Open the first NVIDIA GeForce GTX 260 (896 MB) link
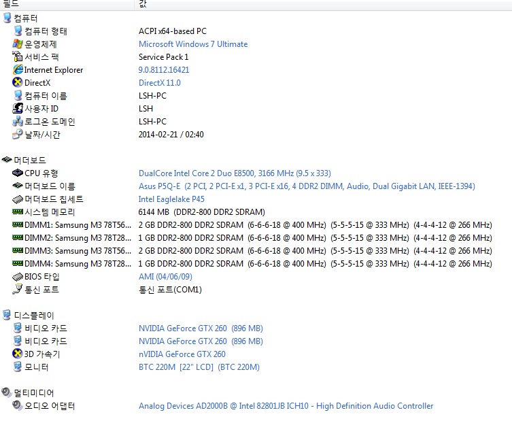The width and height of the screenshot is (512, 423). coord(201,328)
